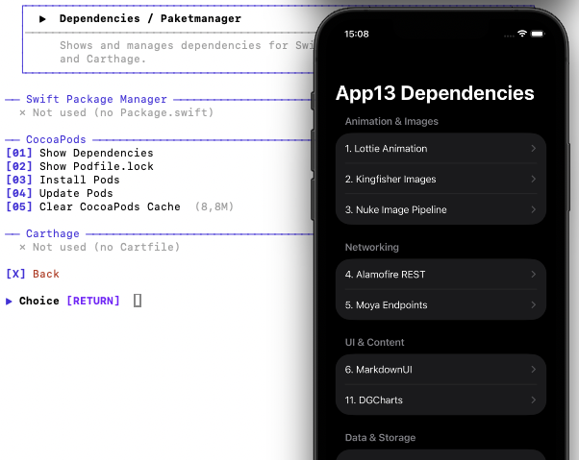Click the [RETURN] hint text
The height and width of the screenshot is (460, 579).
(93, 301)
